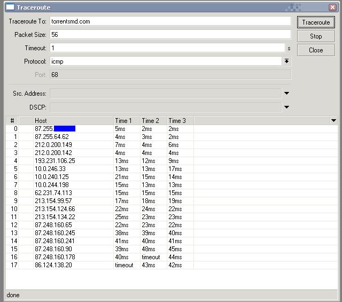Click the Traceroute button

click(316, 22)
